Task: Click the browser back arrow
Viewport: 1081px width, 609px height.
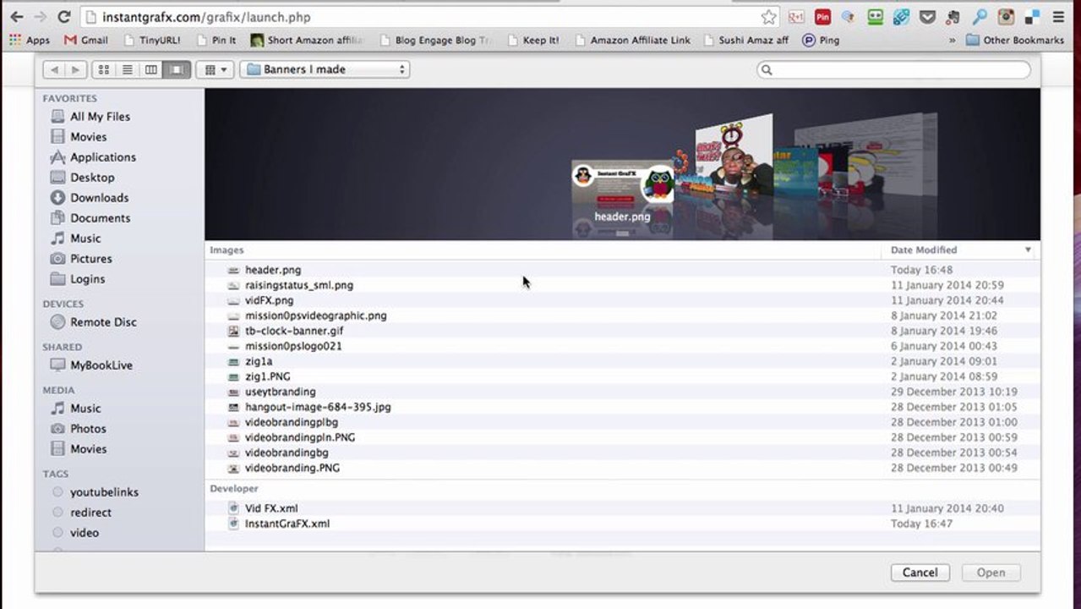Action: [x=17, y=17]
